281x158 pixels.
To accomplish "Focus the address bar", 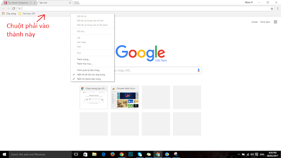I will point(145,8).
